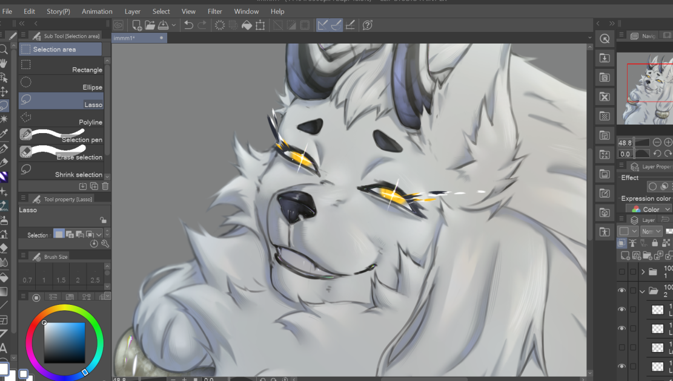Viewport: 673px width, 381px height.
Task: Click the Show selection border icon
Action: click(x=305, y=25)
